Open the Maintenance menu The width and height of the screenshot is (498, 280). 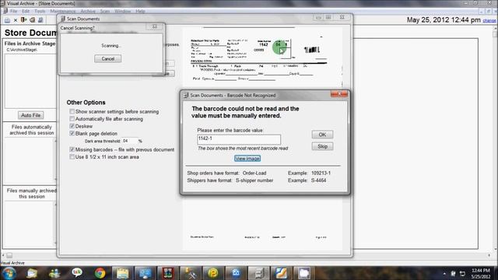(x=62, y=11)
